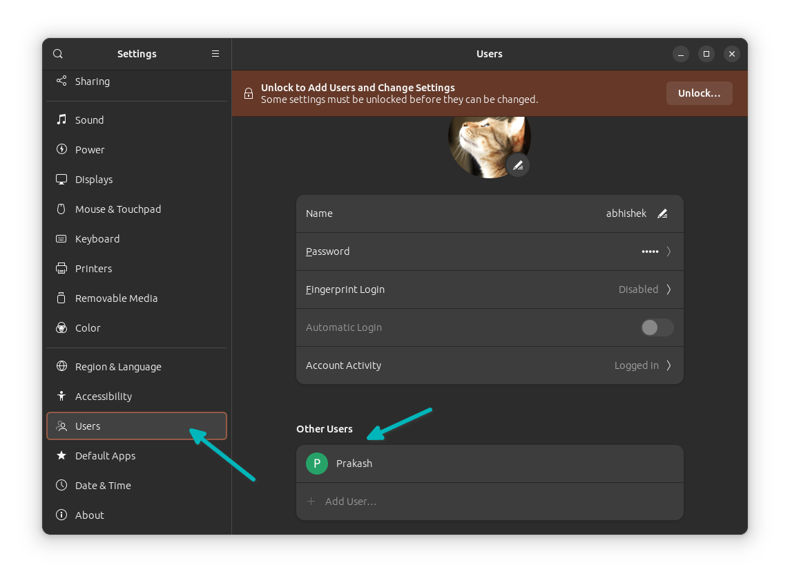Open Date & Time settings
790x581 pixels.
[102, 485]
